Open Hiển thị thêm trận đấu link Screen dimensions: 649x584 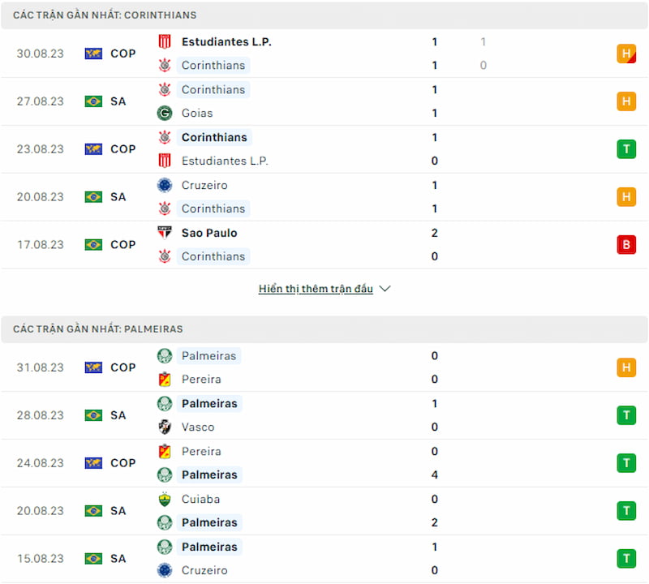pyautogui.click(x=316, y=289)
